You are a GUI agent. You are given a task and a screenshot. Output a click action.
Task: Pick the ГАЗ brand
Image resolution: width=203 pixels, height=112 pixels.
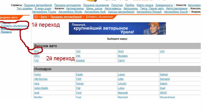click(36, 60)
